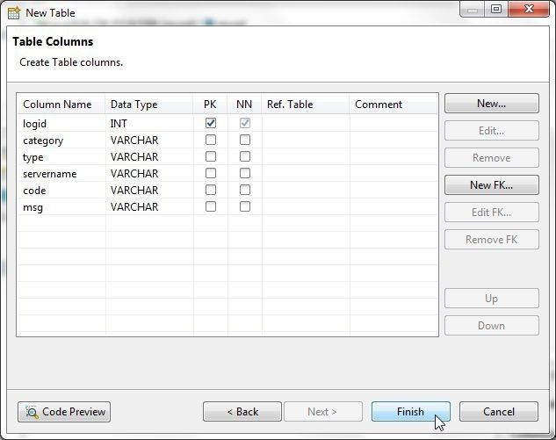Click the Data Type column header
Image resolution: width=556 pixels, height=440 pixels.
(149, 105)
